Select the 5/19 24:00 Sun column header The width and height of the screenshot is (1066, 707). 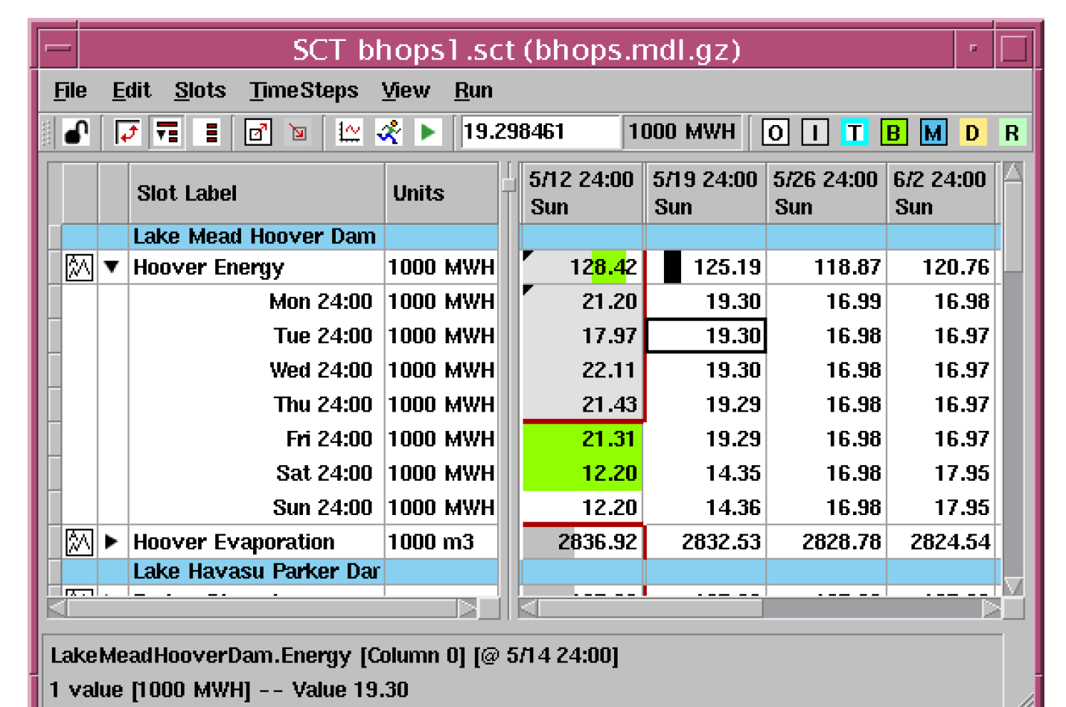(x=706, y=193)
